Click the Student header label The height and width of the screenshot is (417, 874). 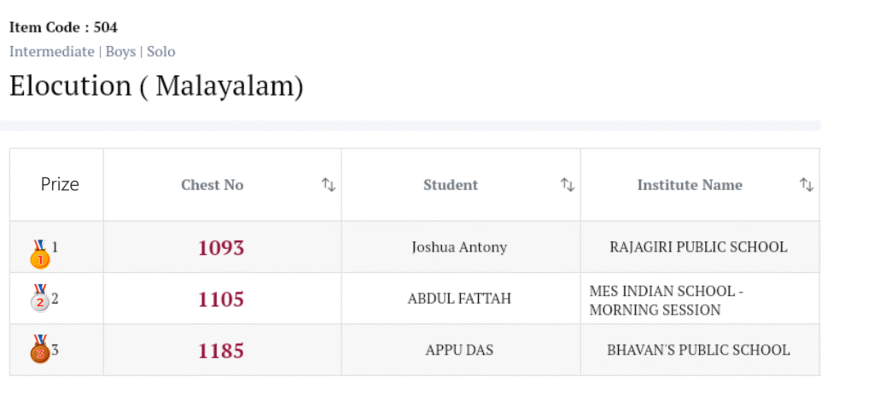pos(451,185)
